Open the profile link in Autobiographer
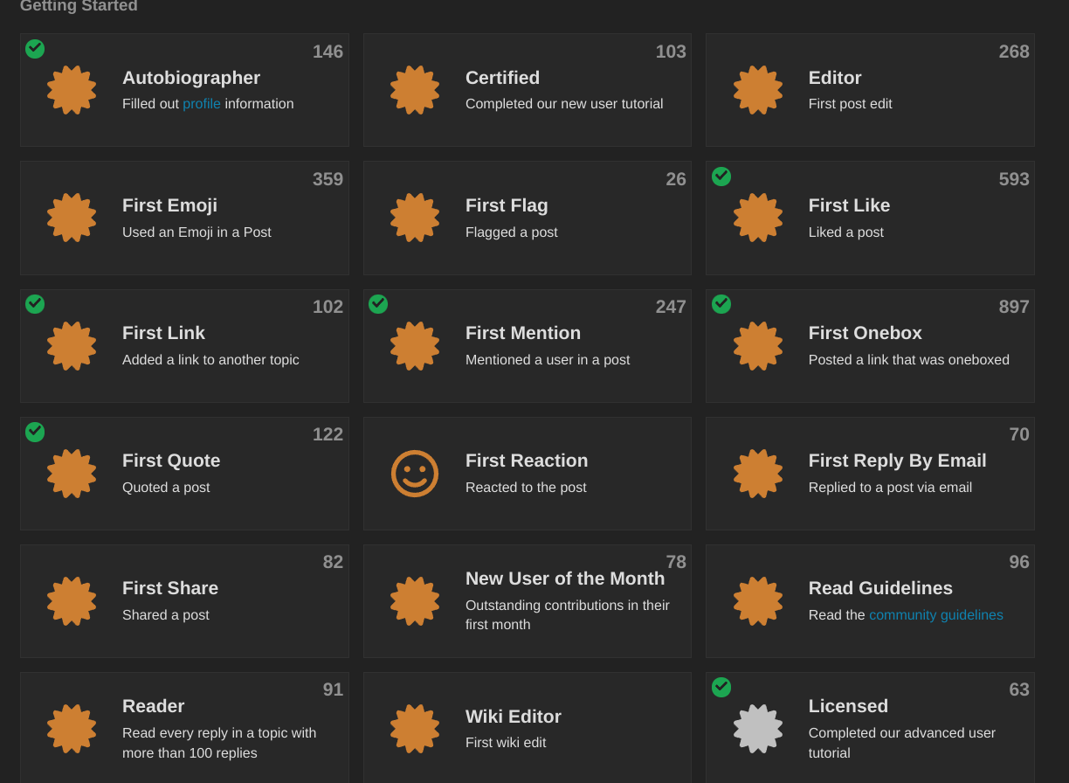The width and height of the screenshot is (1069, 783). pos(202,104)
